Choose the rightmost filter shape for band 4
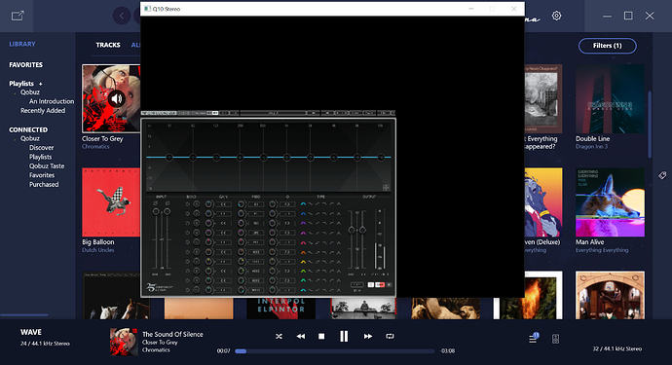This screenshot has height=365, width=672. point(339,233)
